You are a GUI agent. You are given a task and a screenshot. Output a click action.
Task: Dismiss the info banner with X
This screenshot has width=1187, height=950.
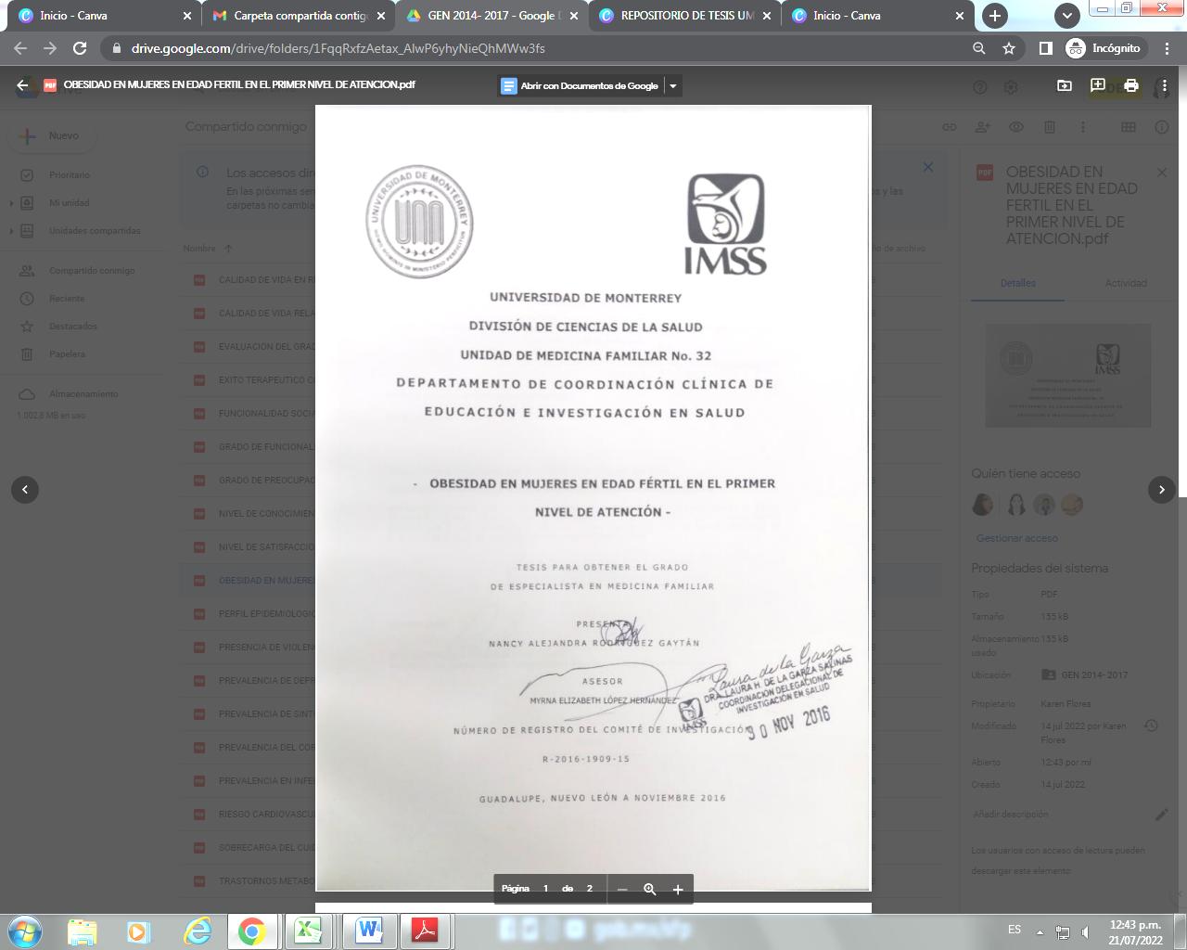(927, 168)
